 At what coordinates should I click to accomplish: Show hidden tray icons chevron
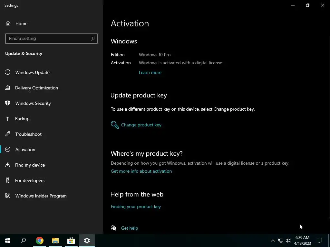coord(273,241)
